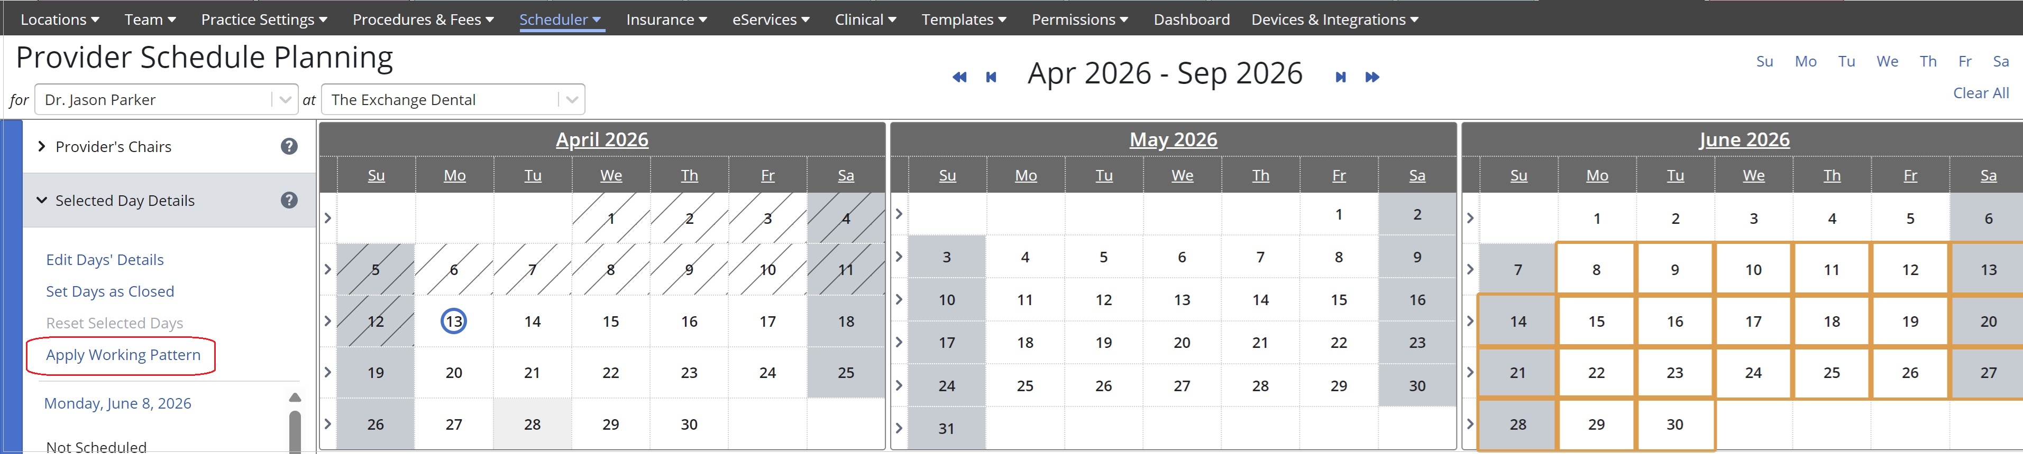Screen dimensions: 2023x454
Task: Select April 13 circled day in calendar
Action: click(x=454, y=321)
